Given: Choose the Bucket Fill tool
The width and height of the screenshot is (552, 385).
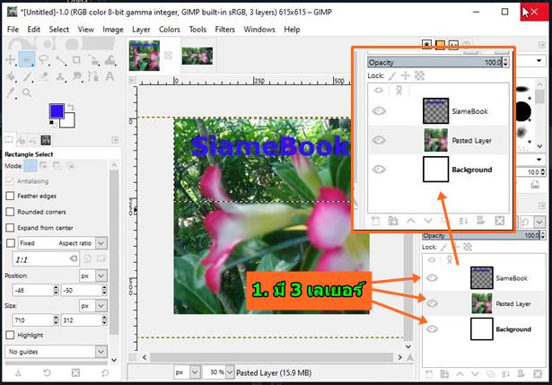Looking at the screenshot, I should tap(11, 76).
